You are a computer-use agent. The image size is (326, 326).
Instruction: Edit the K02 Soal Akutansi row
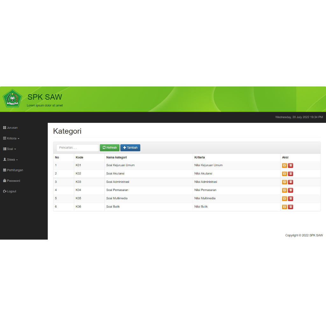[284, 174]
